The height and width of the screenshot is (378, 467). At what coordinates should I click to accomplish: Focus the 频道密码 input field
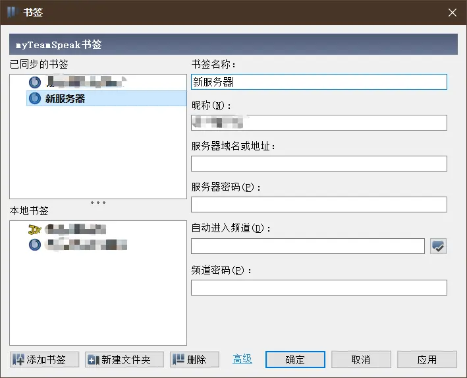319,288
